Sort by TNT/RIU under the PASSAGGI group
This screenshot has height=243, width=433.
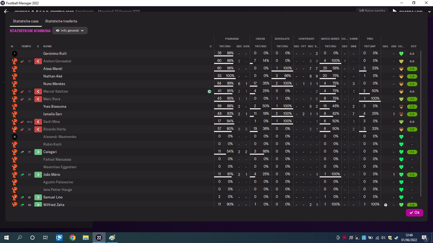(225, 46)
